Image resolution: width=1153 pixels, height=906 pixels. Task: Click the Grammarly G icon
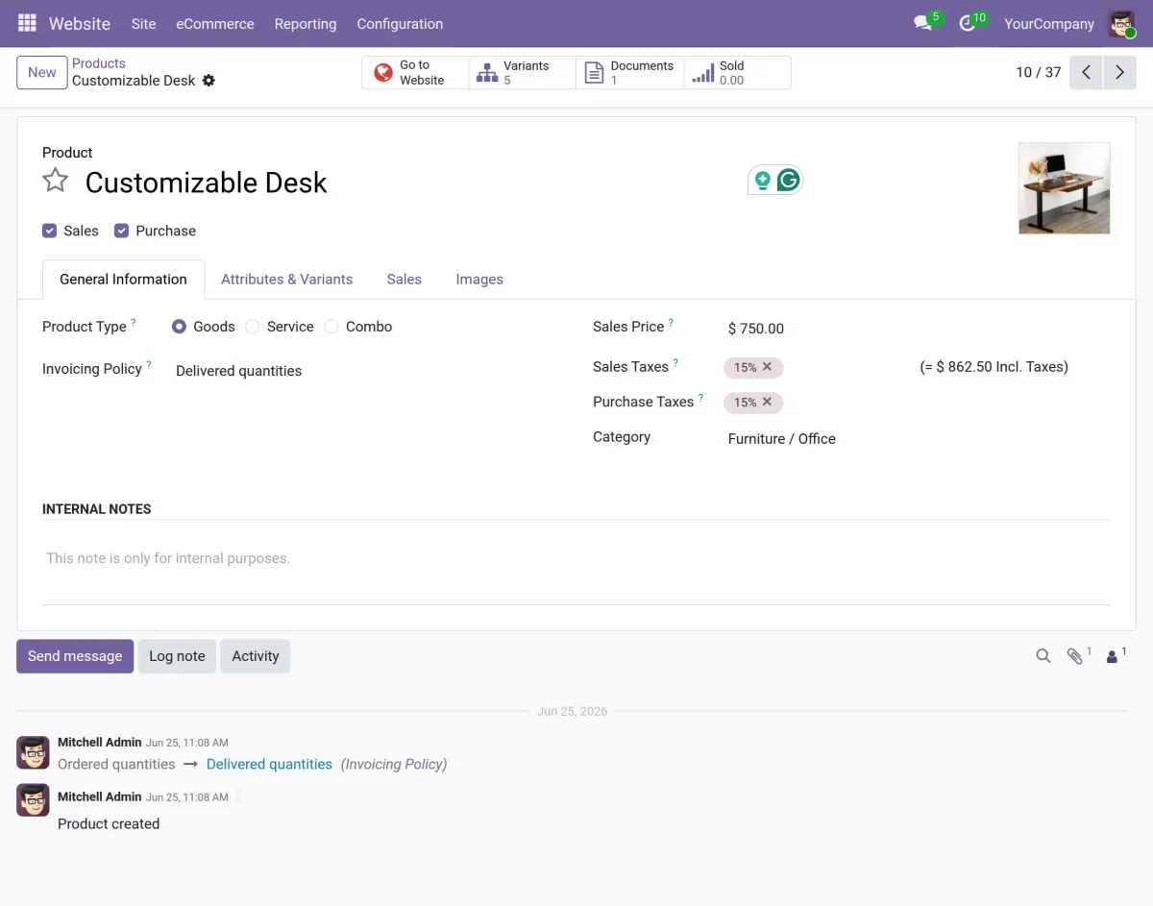point(789,180)
